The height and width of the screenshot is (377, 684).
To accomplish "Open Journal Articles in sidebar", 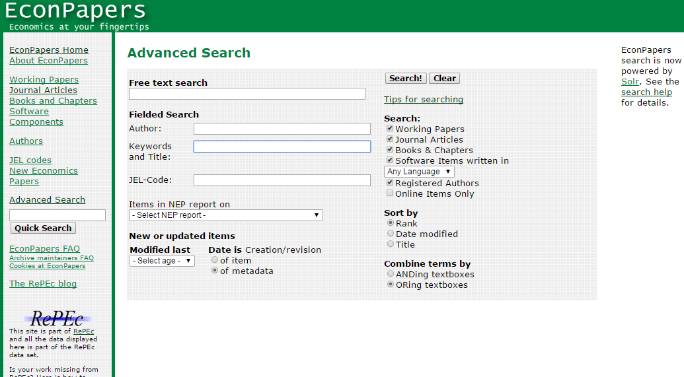I will 43,90.
